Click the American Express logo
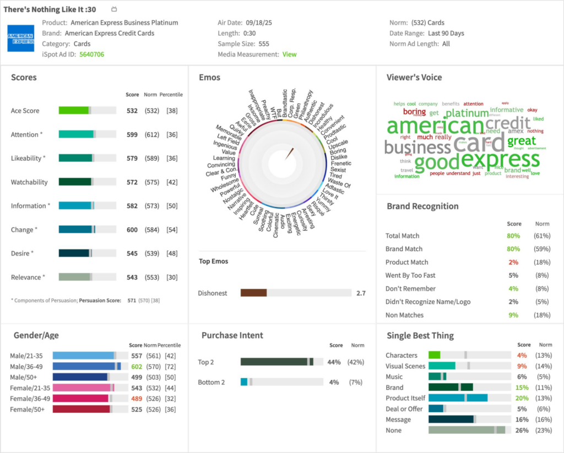 (x=20, y=38)
